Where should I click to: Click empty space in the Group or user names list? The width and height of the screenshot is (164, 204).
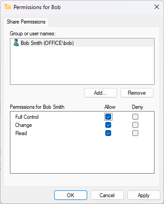pos(82,66)
